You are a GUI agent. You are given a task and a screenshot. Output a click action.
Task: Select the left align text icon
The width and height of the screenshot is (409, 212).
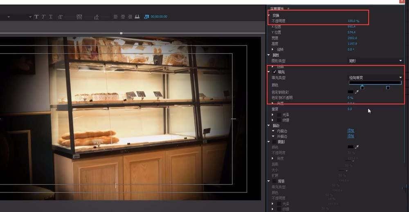[x=116, y=17]
